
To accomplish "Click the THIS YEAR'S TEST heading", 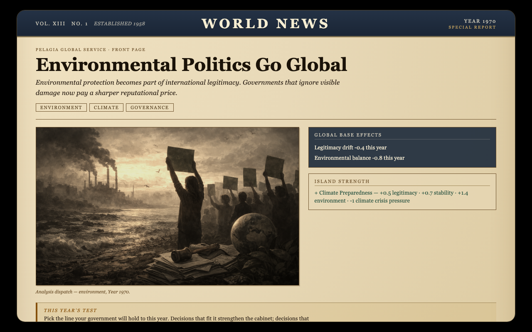I will pos(70,310).
